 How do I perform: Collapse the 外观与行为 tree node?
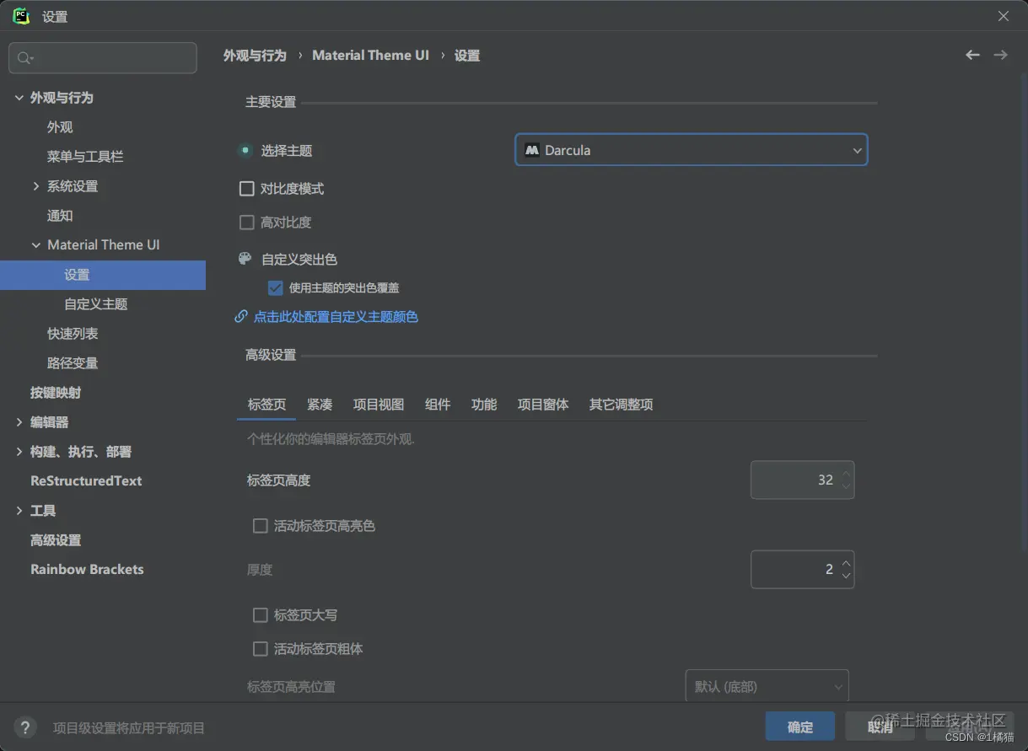click(x=19, y=98)
